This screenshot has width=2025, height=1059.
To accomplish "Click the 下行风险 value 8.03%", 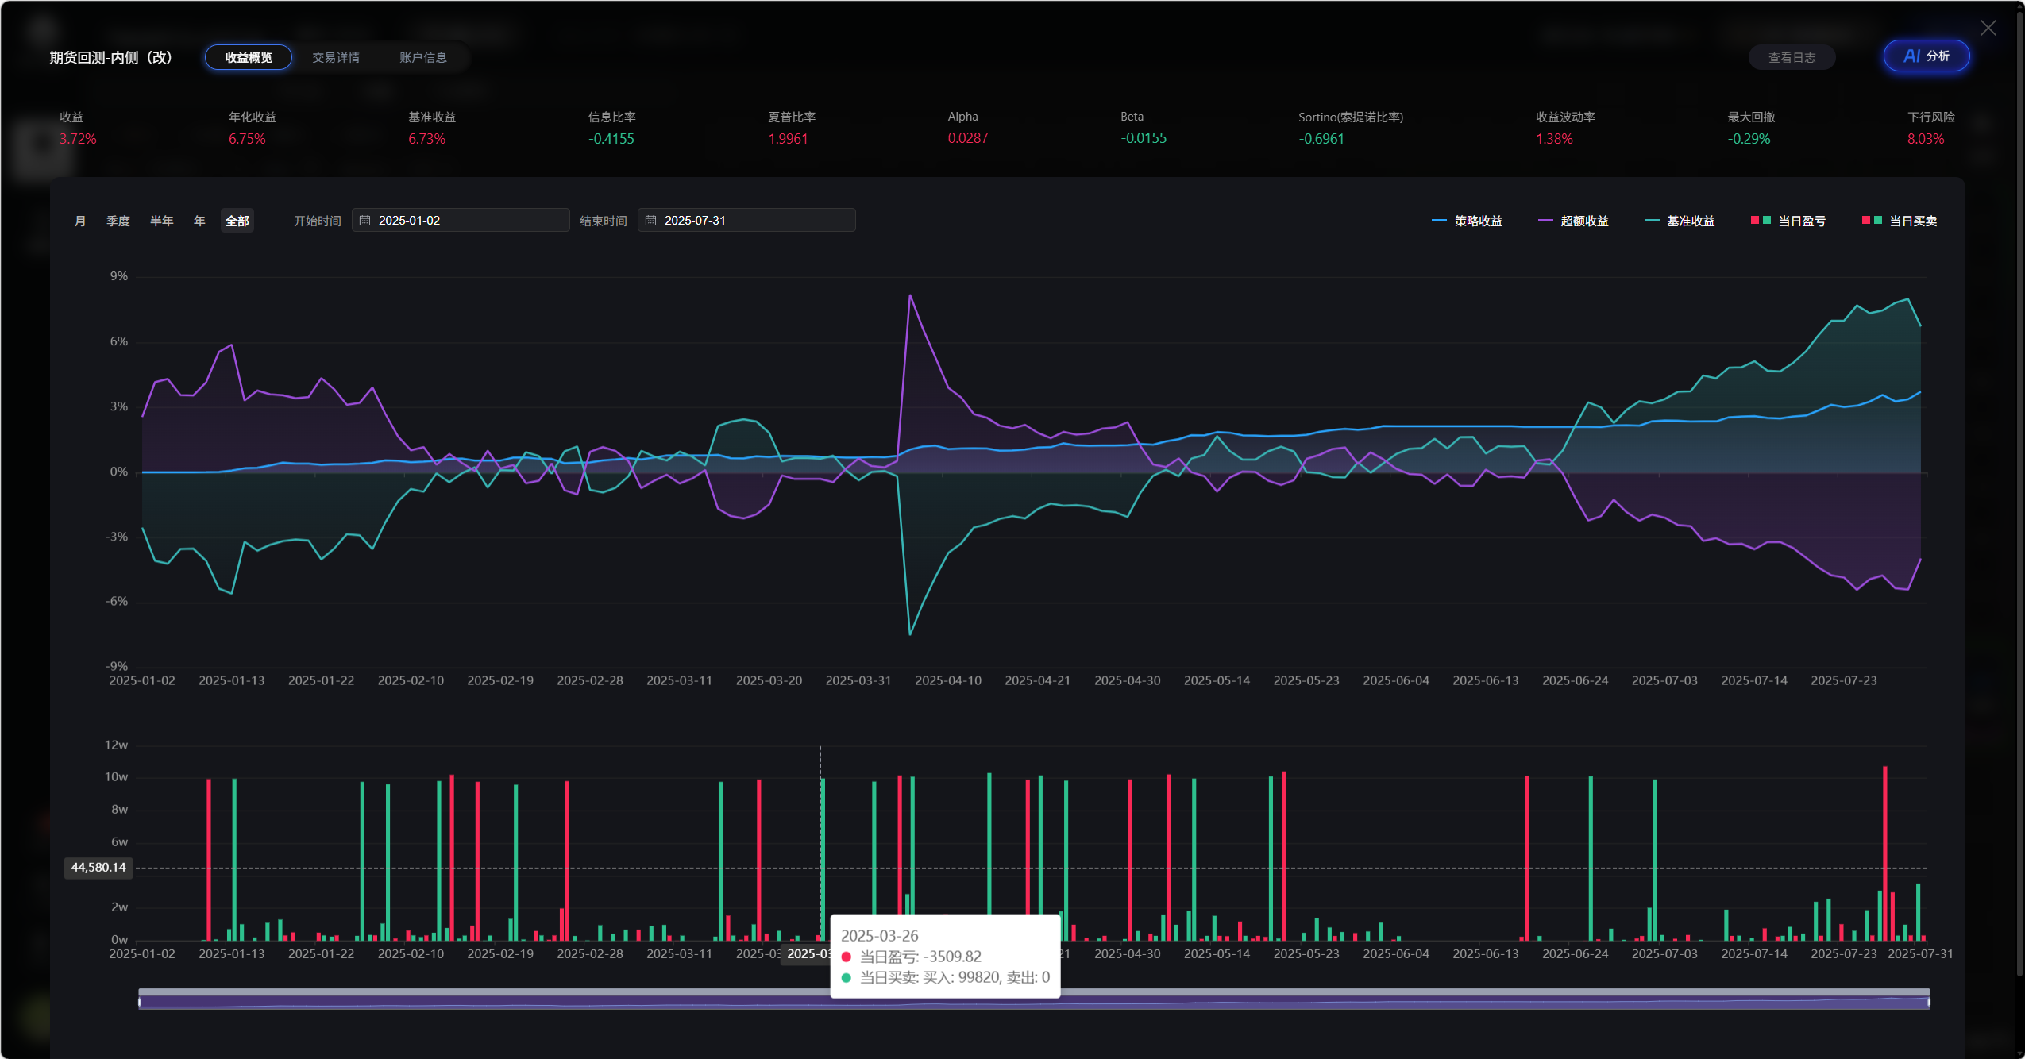I will click(x=1926, y=139).
